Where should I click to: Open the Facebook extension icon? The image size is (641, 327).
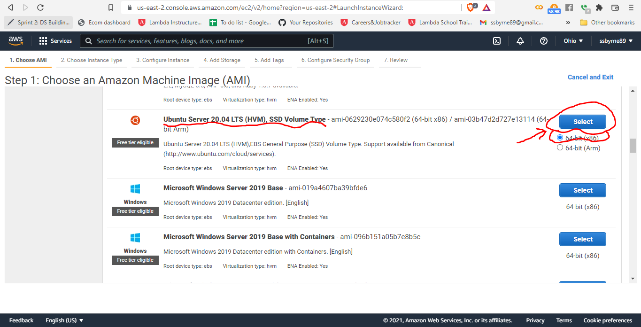(x=569, y=8)
